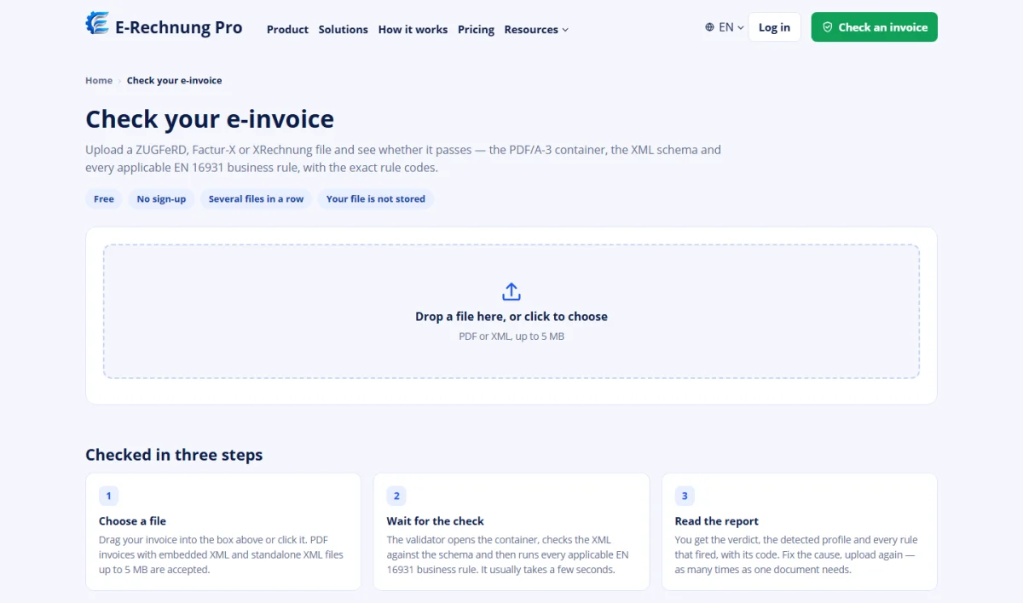The width and height of the screenshot is (1023, 603).
Task: Click the step 2 number badge
Action: pos(396,496)
